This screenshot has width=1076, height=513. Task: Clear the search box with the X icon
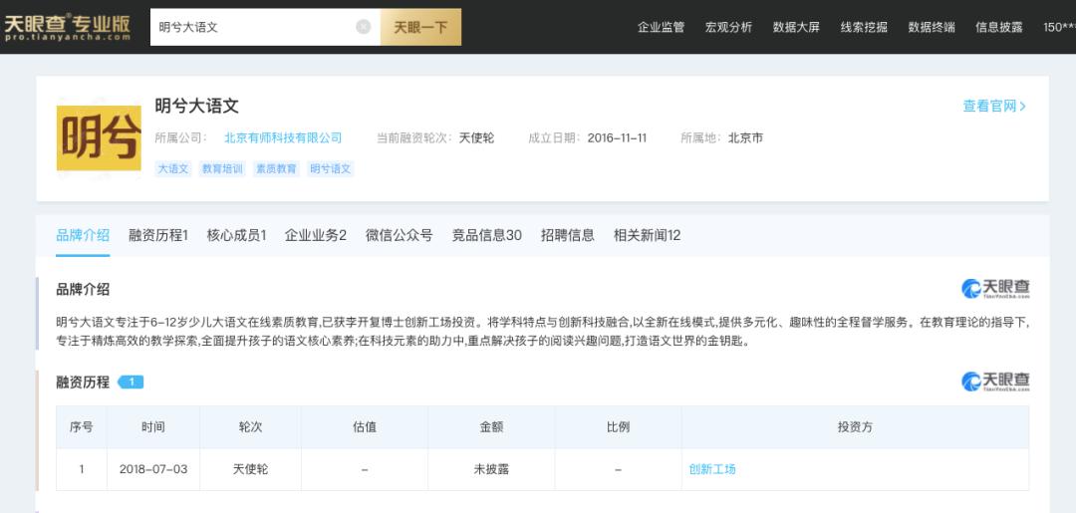click(364, 27)
